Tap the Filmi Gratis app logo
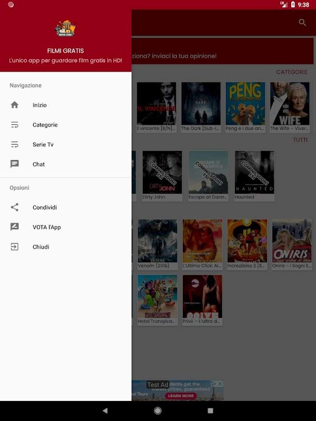This screenshot has height=421, width=316. (65, 28)
